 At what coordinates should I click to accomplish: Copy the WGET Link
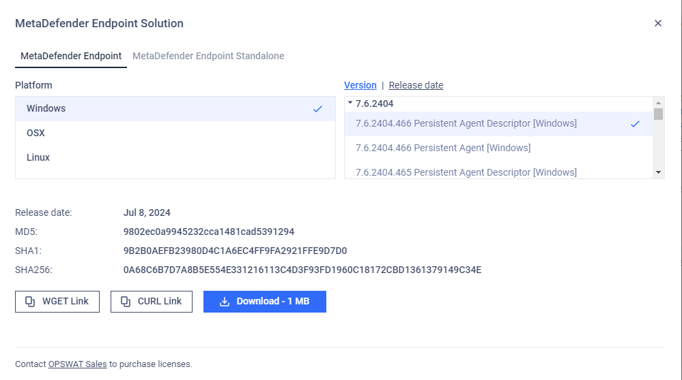tap(57, 302)
